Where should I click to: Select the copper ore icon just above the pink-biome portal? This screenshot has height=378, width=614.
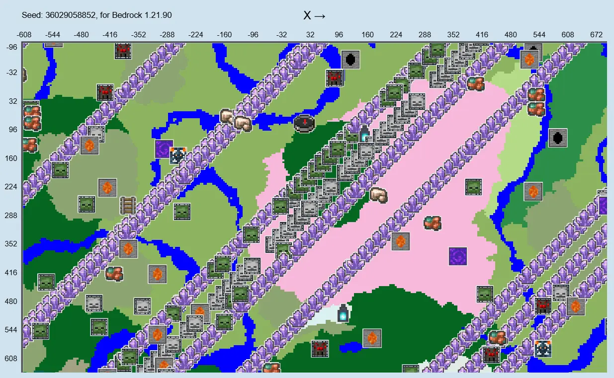coord(433,223)
